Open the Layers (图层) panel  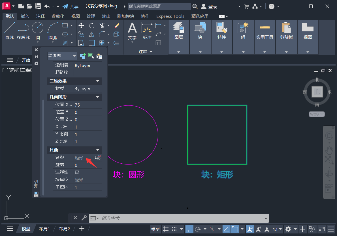[x=179, y=37]
